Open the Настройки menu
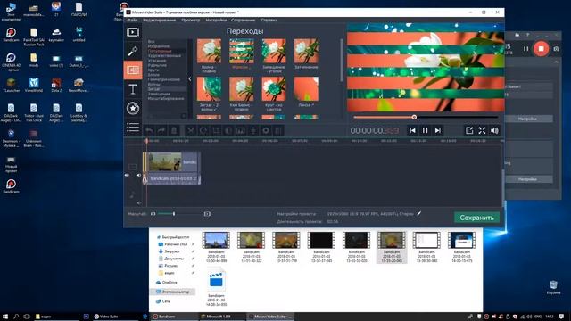 coord(216,20)
